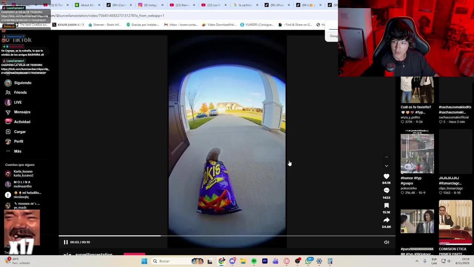The width and height of the screenshot is (474, 267).
Task: Open the weather widget 20°C Parc. soleado
Action: (x=17, y=261)
